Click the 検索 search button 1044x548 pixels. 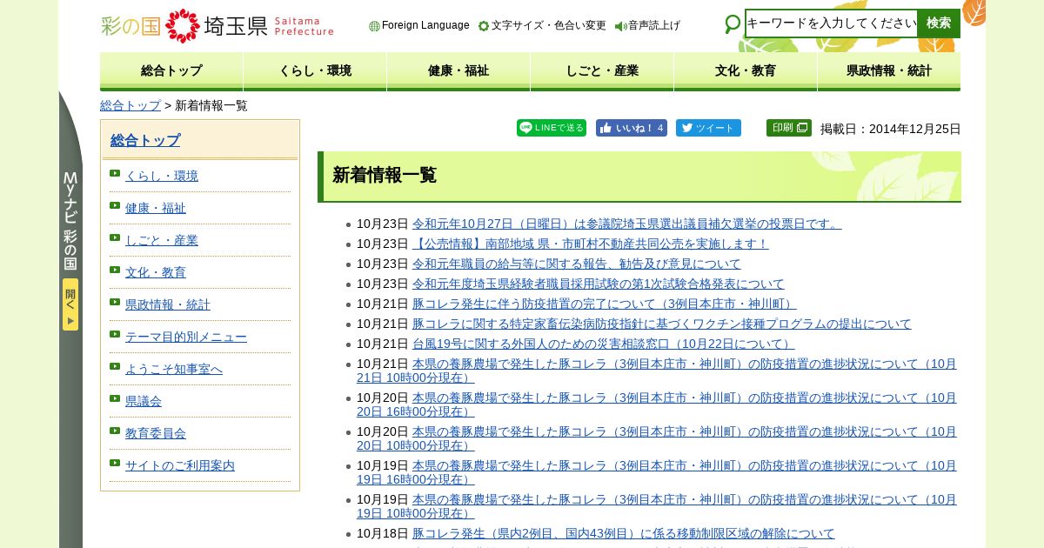pyautogui.click(x=939, y=23)
